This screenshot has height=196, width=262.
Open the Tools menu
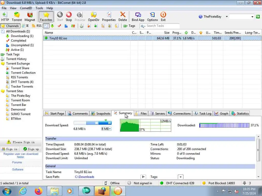click(x=39, y=8)
